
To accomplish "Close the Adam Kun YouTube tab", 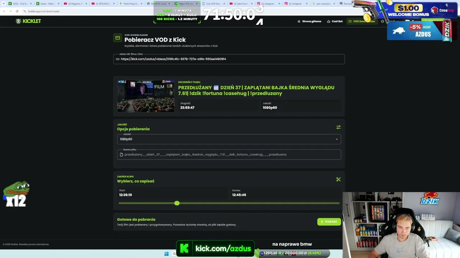I will point(252,4).
